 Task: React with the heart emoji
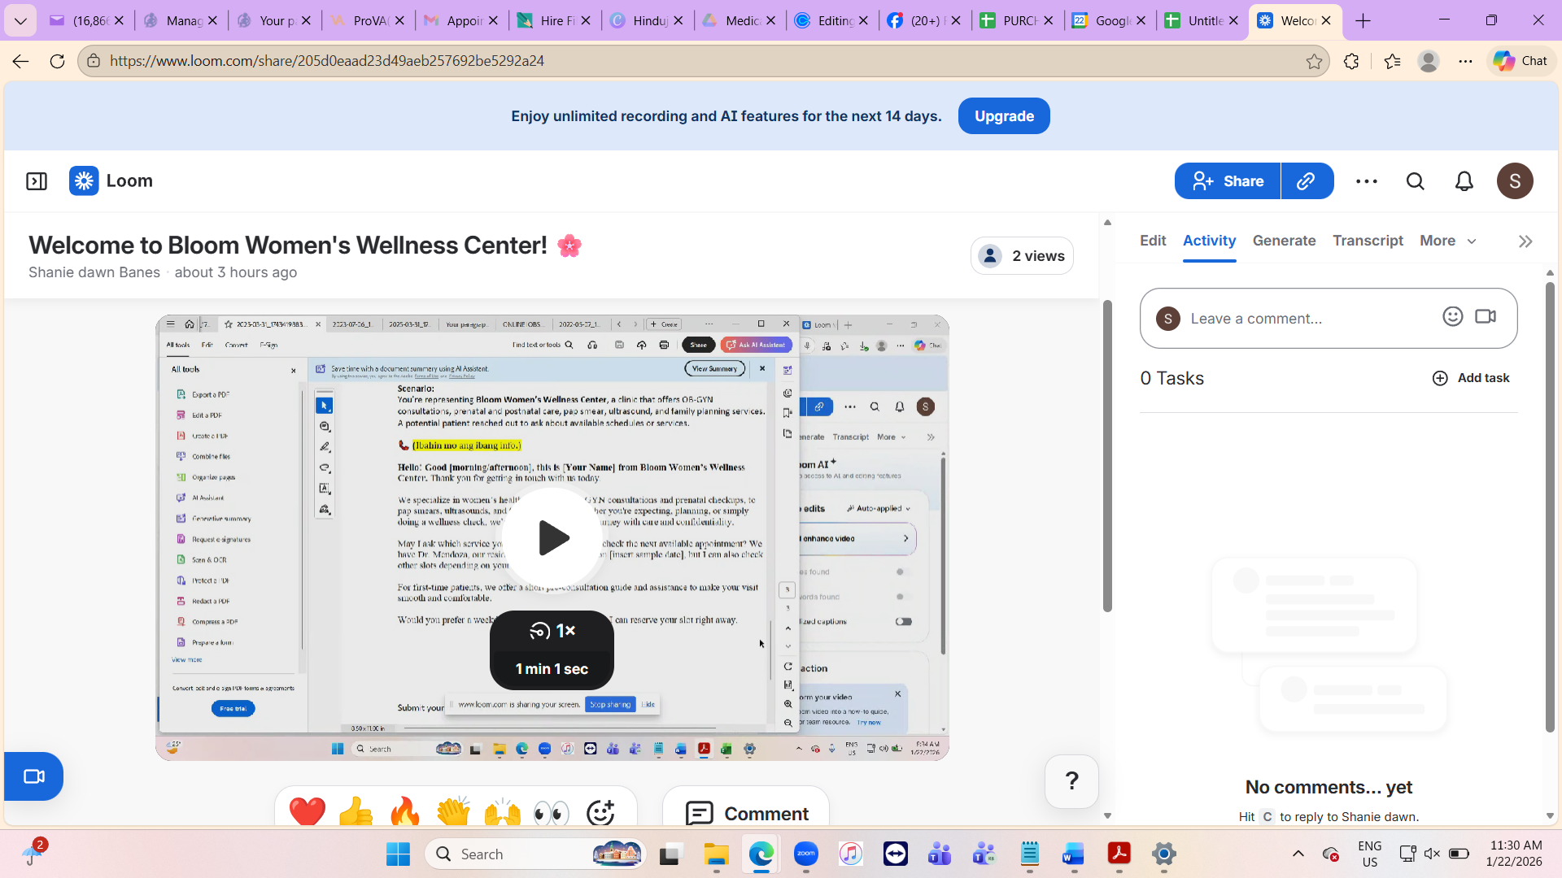point(308,811)
